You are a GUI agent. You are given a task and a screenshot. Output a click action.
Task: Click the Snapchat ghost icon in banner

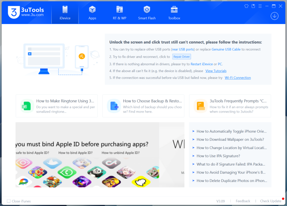pyautogui.click(x=141, y=182)
